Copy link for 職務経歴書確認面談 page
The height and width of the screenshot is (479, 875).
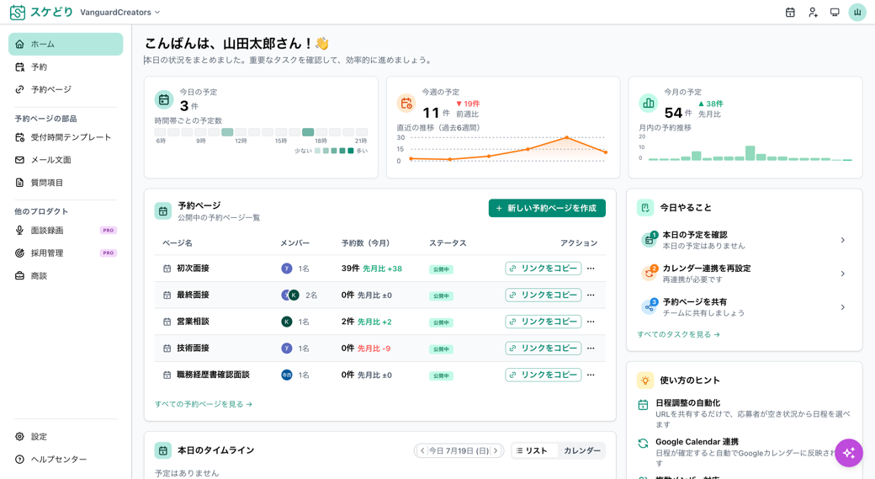pyautogui.click(x=543, y=375)
